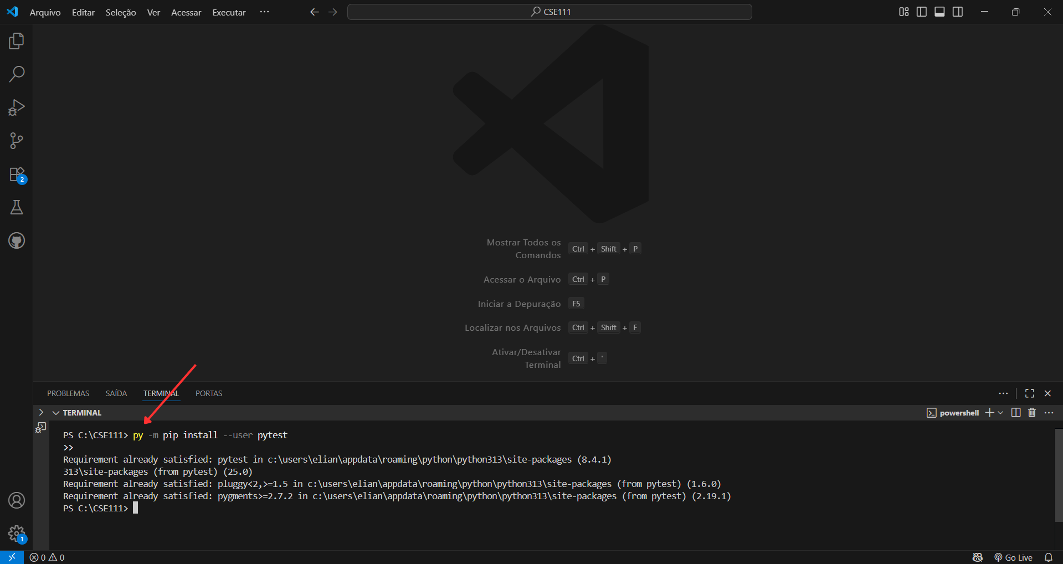Viewport: 1063px width, 564px height.
Task: Toggle the primary side bar
Action: tap(922, 12)
